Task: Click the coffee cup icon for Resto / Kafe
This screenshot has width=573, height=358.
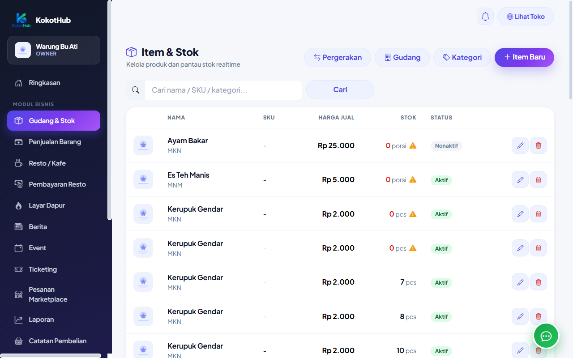Action: pyautogui.click(x=18, y=163)
